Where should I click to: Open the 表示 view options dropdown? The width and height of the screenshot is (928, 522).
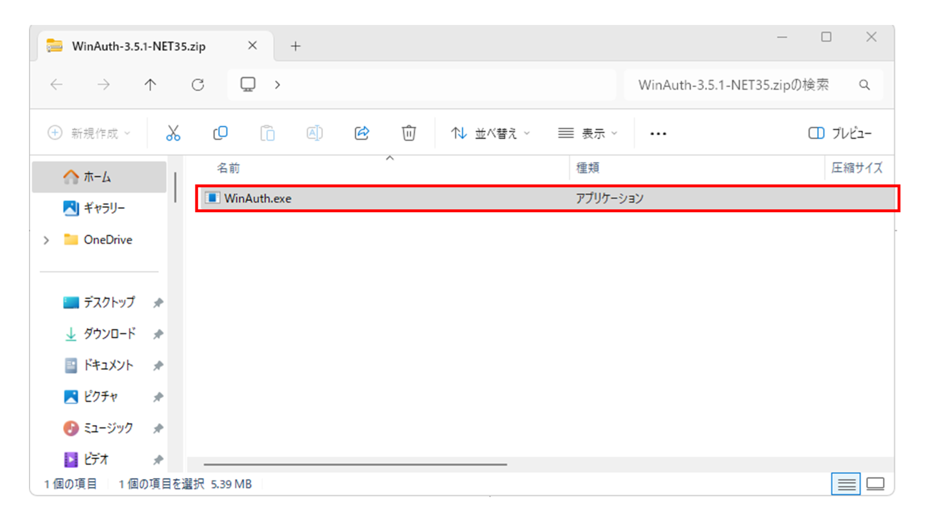point(588,133)
